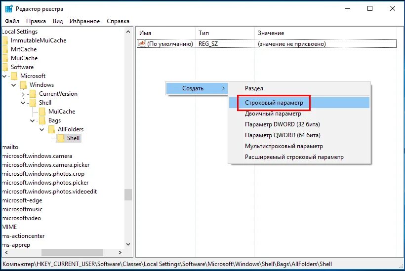Select the microsoft-edge key
The image size is (405, 271).
point(22,200)
